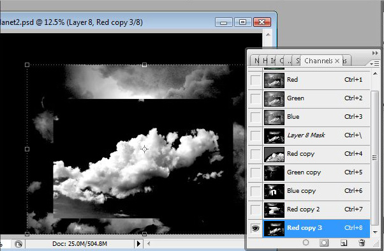Image resolution: width=384 pixels, height=251 pixels.
Task: Click the document window scroll-up arrow
Action: click(x=268, y=34)
